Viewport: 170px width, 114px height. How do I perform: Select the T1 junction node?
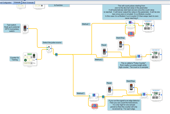[56, 54]
